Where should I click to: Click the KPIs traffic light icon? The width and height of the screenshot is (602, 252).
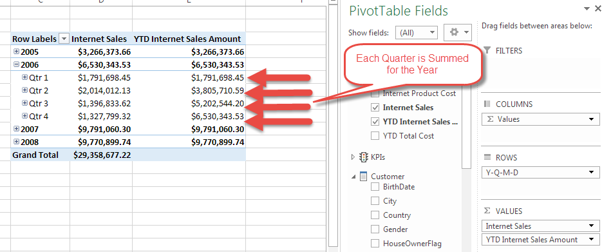coord(363,157)
